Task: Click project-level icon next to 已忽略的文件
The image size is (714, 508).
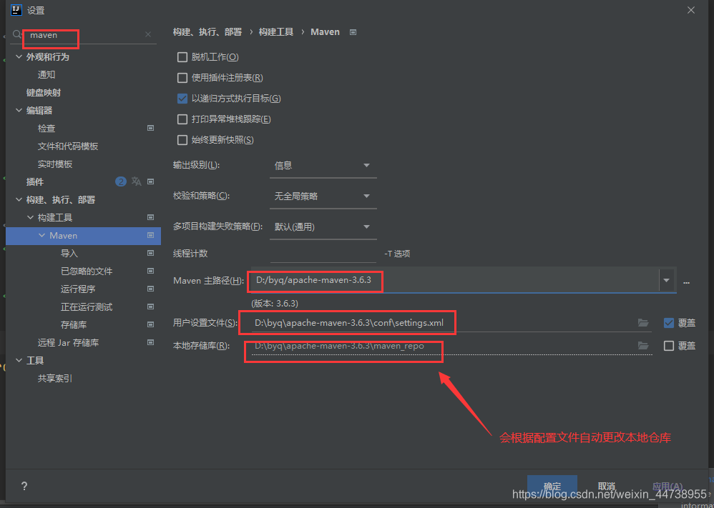Action: 151,271
